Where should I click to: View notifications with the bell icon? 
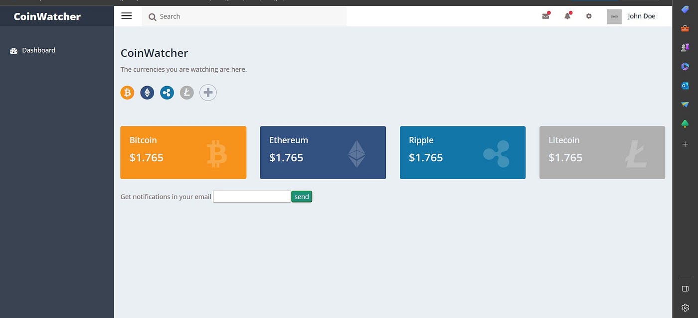(x=567, y=16)
